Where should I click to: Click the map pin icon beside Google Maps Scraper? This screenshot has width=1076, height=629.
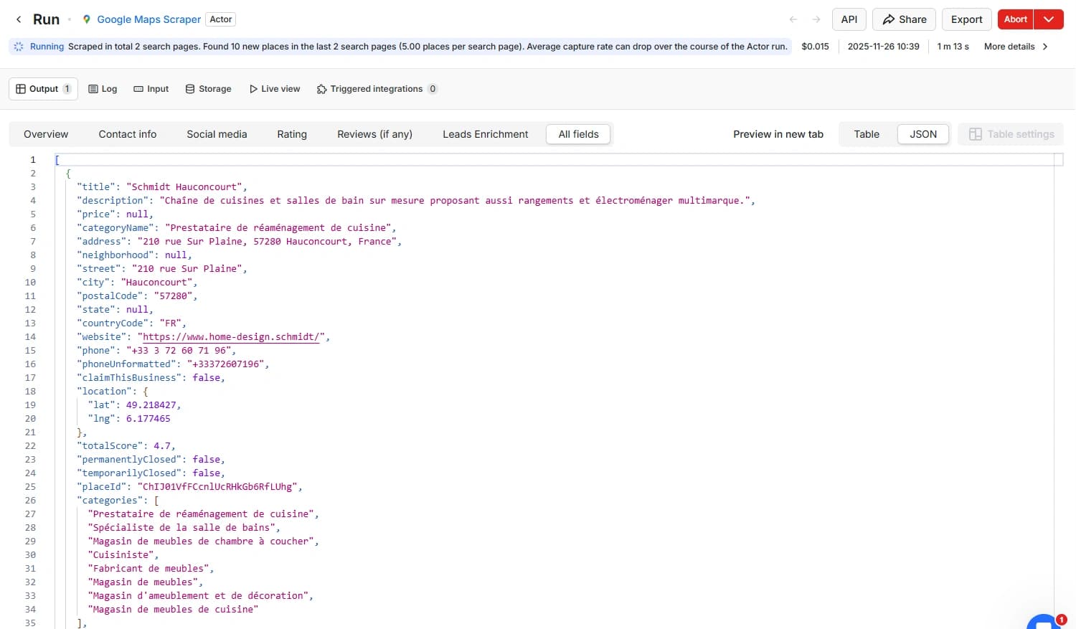(x=86, y=19)
